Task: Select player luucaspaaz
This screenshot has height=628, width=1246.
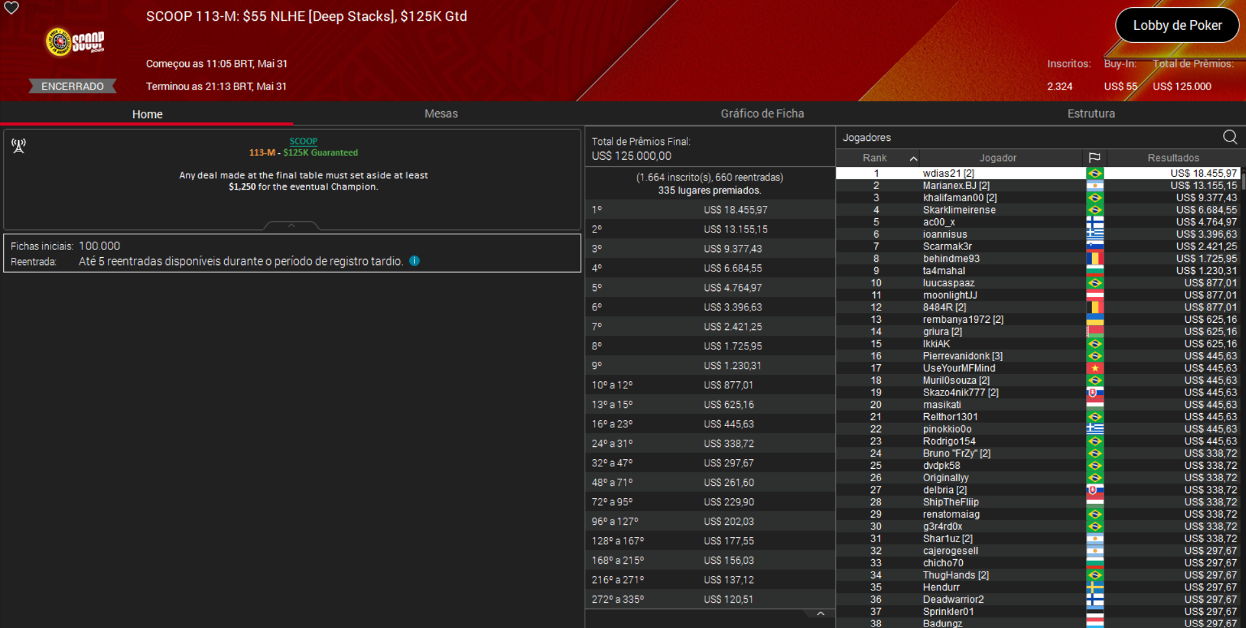Action: [x=948, y=283]
